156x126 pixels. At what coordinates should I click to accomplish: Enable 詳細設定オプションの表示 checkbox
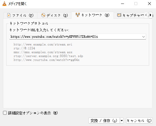coord(5,113)
